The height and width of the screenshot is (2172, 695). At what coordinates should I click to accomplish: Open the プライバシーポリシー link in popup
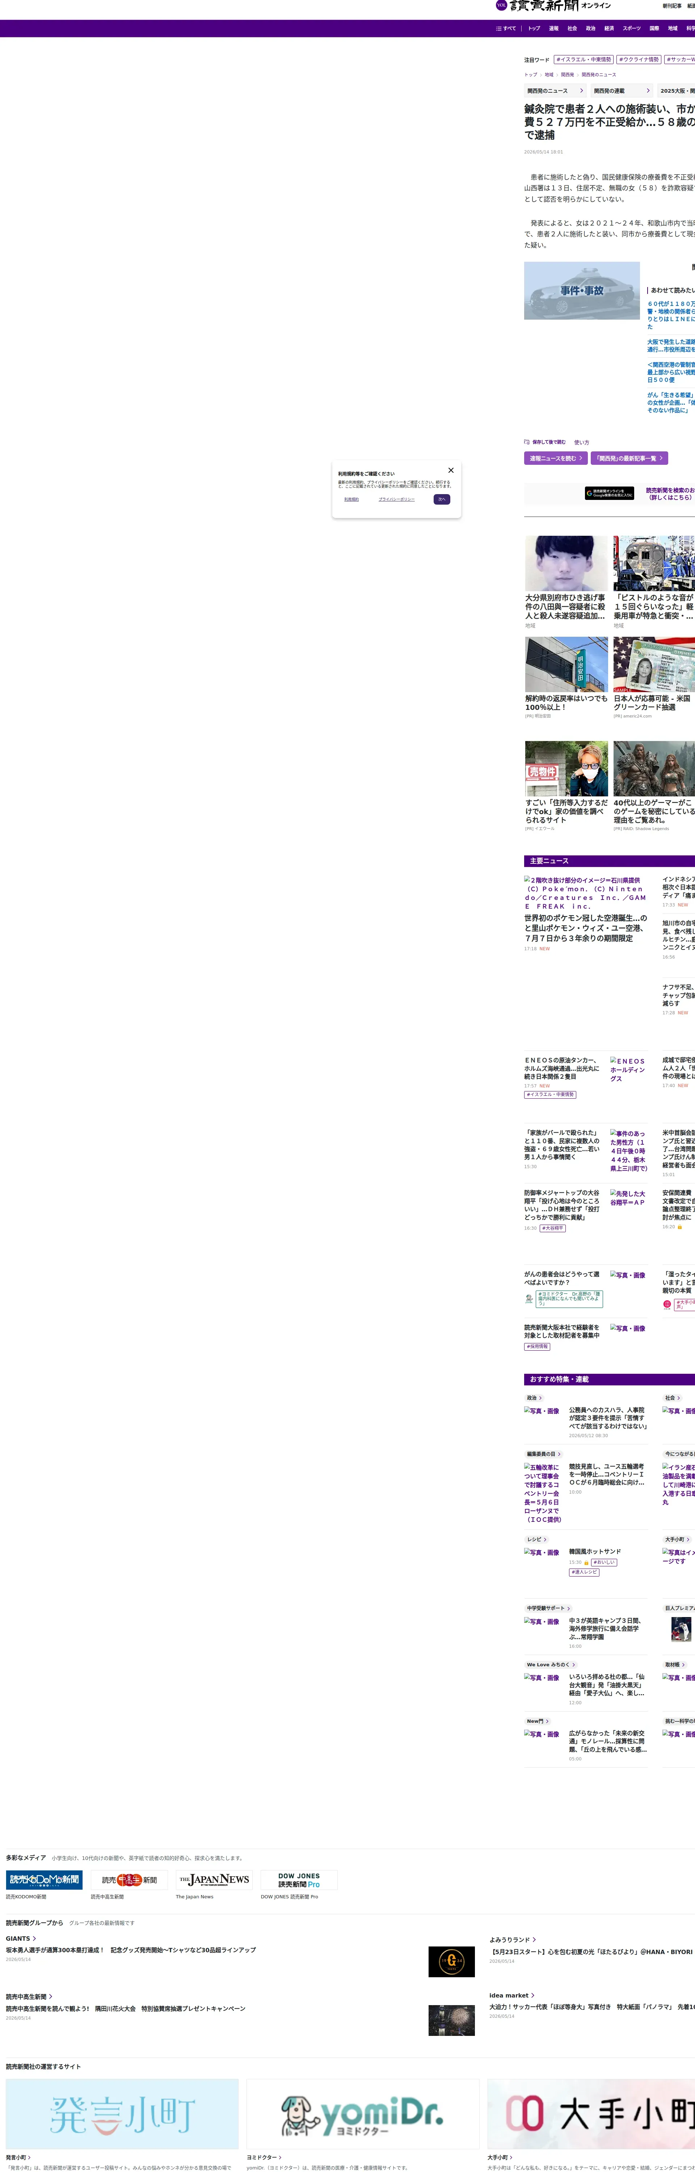[x=396, y=499]
